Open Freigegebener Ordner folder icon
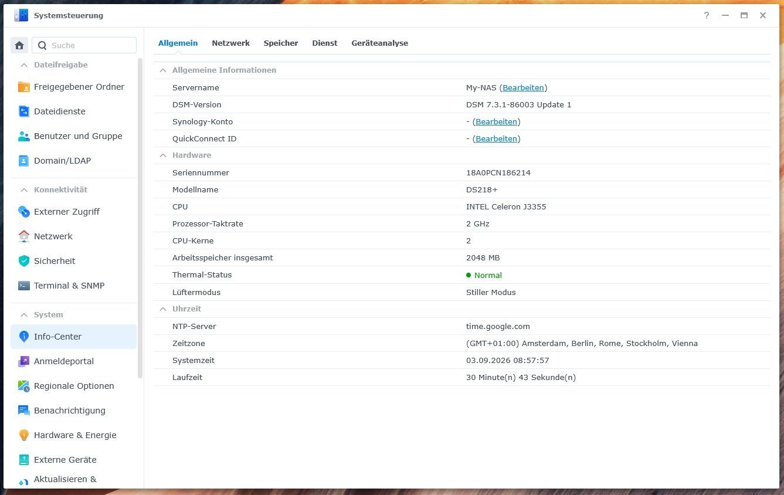The image size is (784, 495). (x=24, y=87)
